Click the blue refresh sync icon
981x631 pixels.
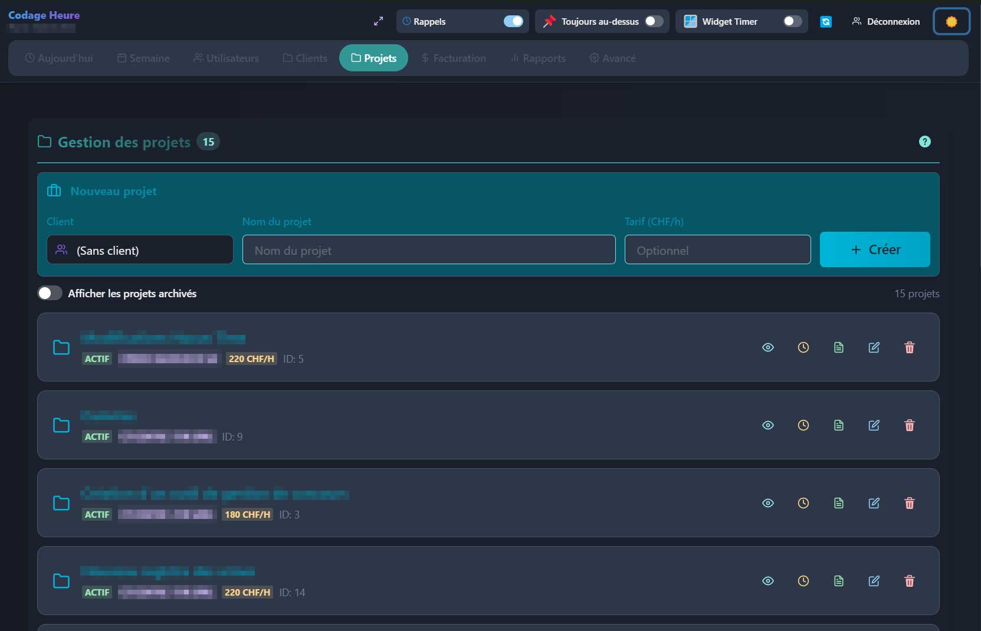click(x=826, y=22)
